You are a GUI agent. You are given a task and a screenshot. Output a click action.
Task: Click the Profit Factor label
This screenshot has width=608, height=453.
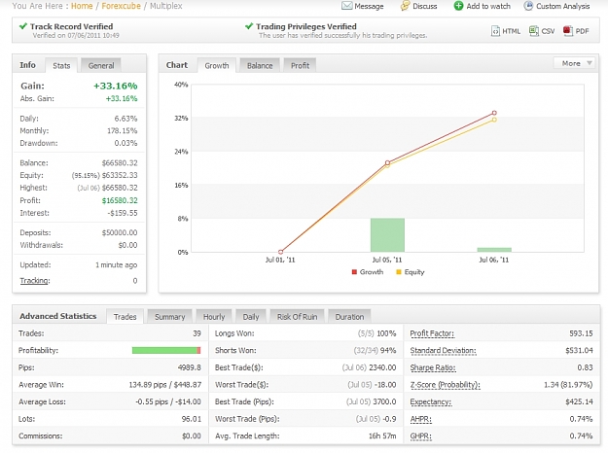click(x=432, y=333)
